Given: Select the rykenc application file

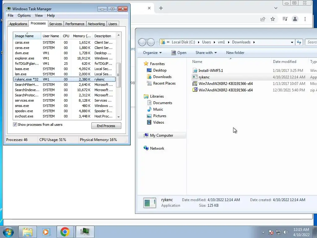Looking at the screenshot, I should 204,77.
